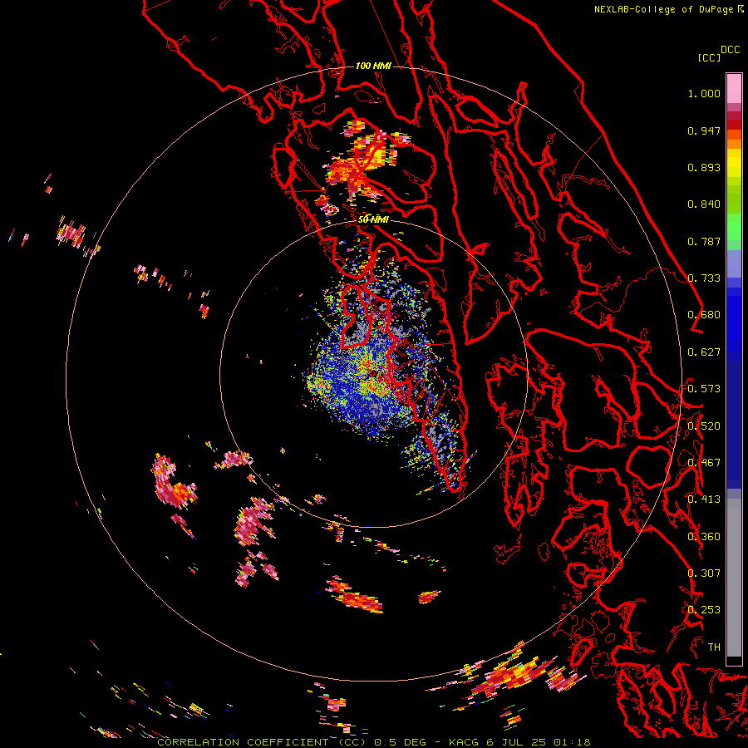This screenshot has height=748, width=748.
Task: Click the 01:18 timestamp
Action: coord(572,742)
